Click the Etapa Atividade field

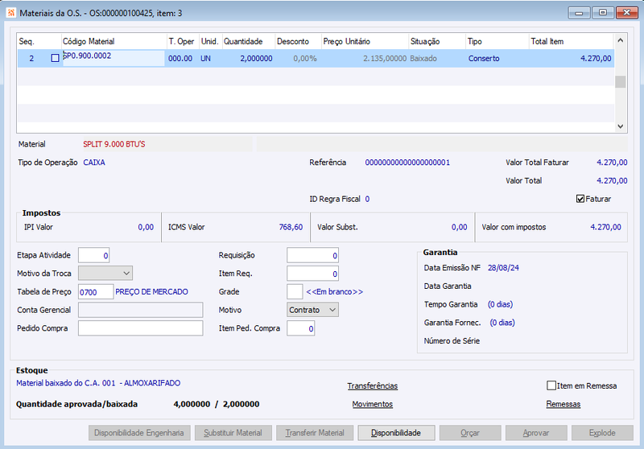point(93,255)
